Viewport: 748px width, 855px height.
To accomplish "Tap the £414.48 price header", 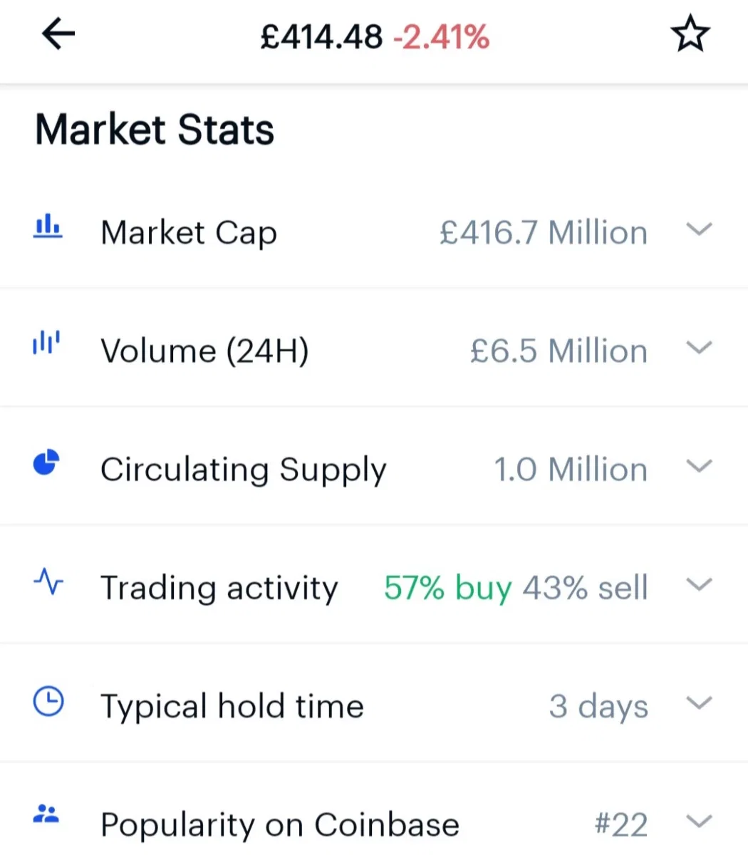I will [321, 36].
